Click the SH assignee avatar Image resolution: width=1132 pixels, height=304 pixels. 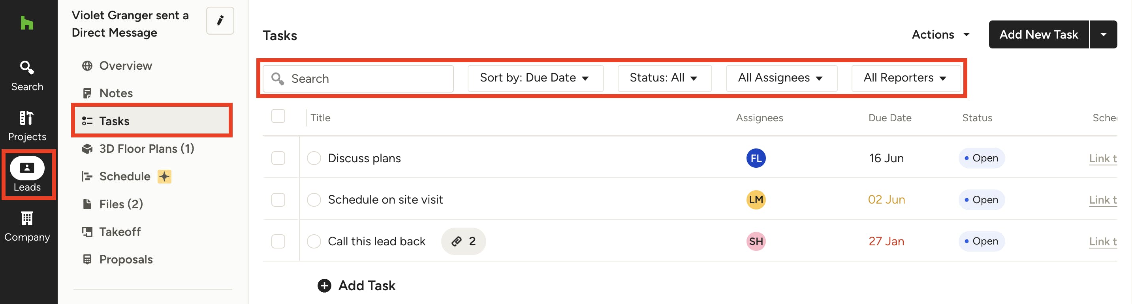(x=756, y=241)
